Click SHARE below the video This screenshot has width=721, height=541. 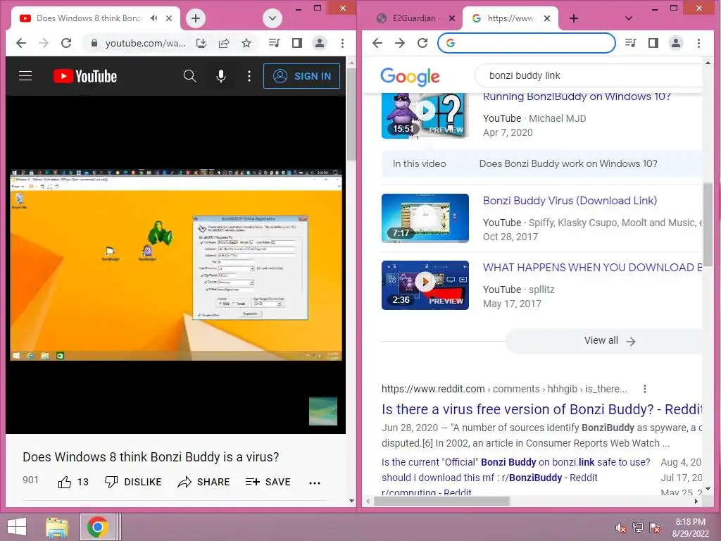pyautogui.click(x=203, y=482)
